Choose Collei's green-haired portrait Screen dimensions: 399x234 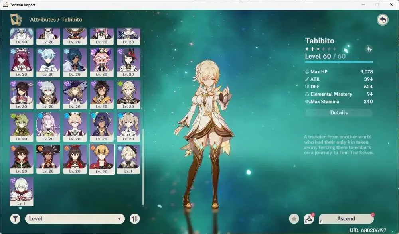coord(22,127)
